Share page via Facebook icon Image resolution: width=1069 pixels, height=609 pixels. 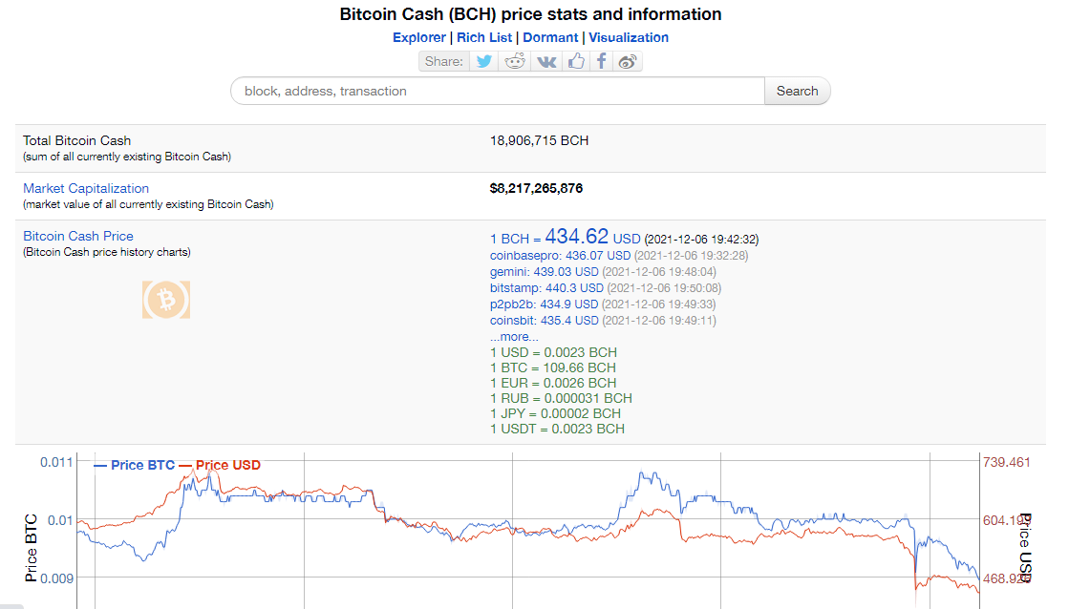pos(601,61)
